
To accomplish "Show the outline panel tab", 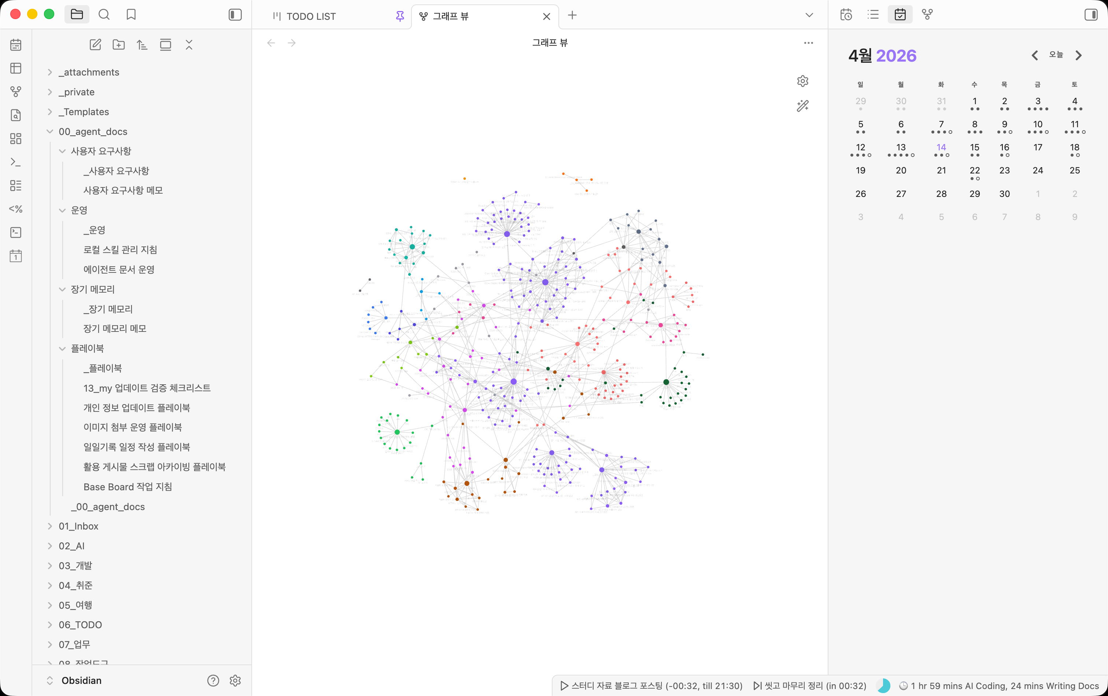I will (872, 15).
